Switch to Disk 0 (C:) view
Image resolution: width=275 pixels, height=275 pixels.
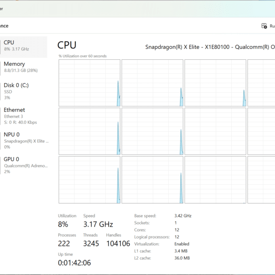tap(24, 91)
